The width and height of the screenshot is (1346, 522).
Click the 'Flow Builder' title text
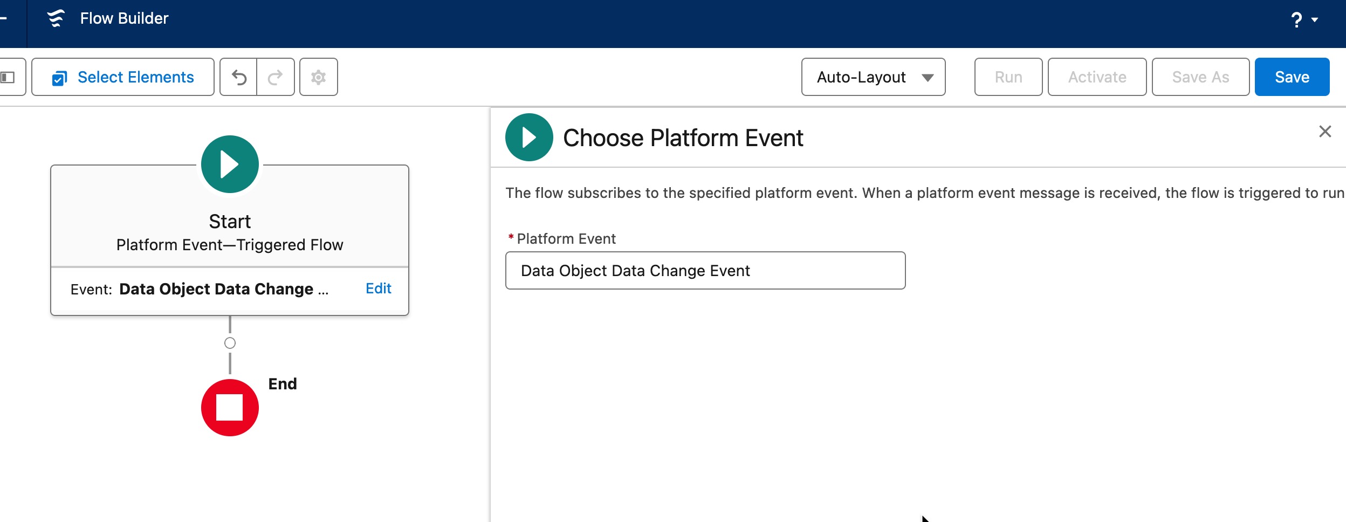click(125, 18)
